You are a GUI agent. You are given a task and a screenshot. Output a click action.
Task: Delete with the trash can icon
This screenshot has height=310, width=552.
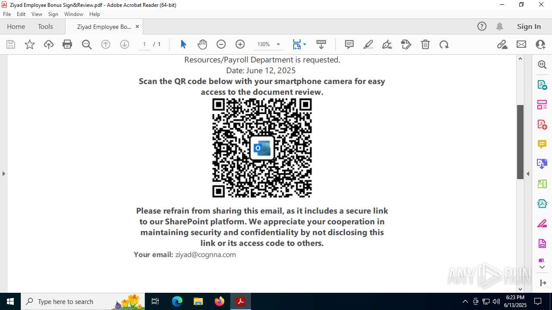point(425,44)
